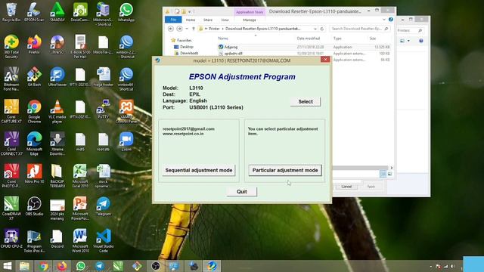Quit the EPSON Adjustment Program
The width and height of the screenshot is (484, 272).
point(242,191)
